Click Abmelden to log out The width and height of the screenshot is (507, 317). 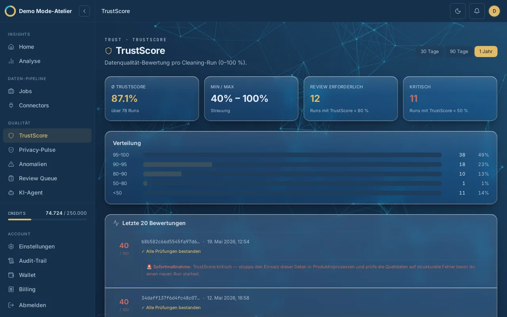coord(47,305)
